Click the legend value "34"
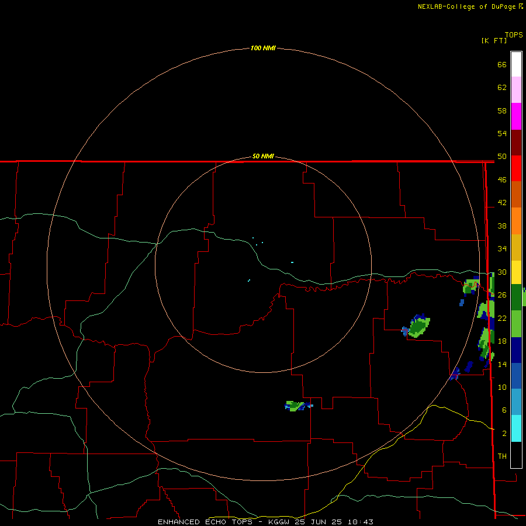The height and width of the screenshot is (526, 526). pos(502,249)
